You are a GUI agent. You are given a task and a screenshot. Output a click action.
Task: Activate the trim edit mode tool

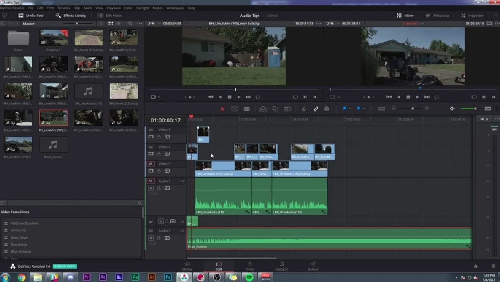[234, 109]
